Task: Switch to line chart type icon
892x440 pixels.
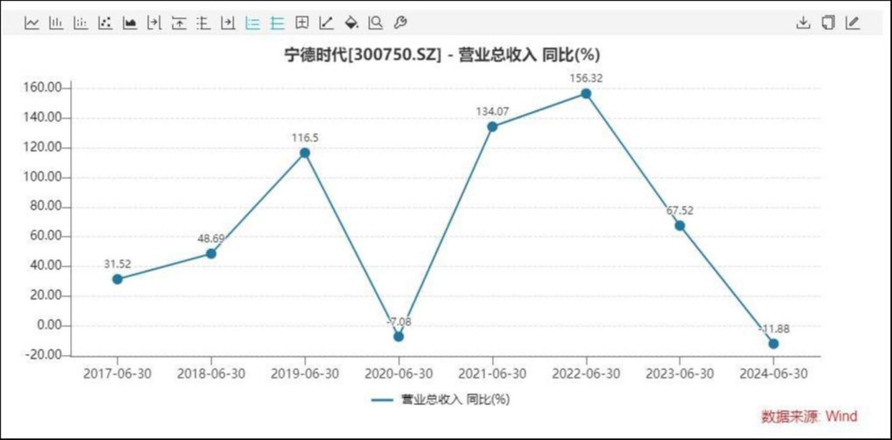Action: 32,23
